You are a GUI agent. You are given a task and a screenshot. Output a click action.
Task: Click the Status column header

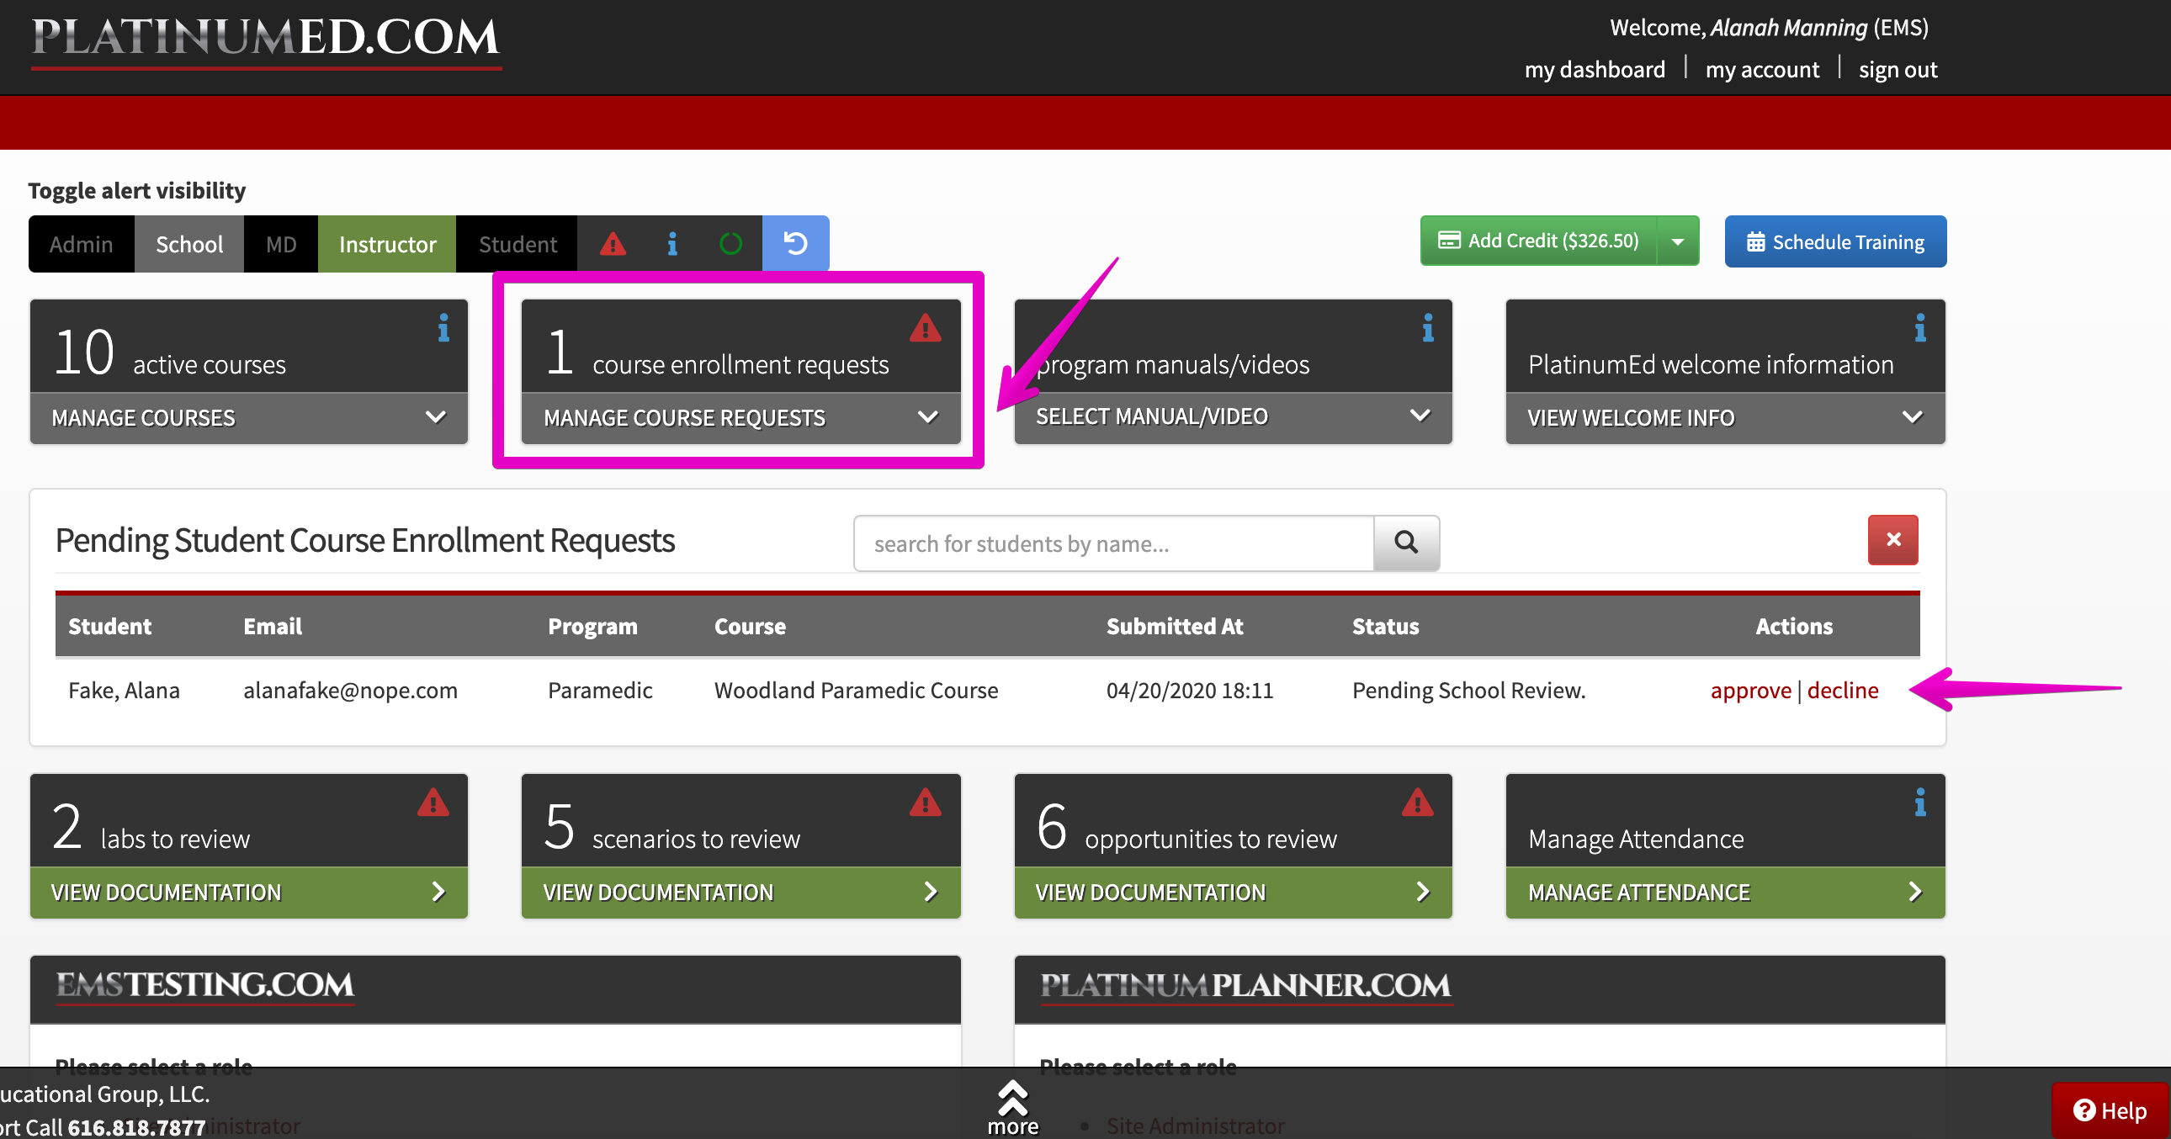click(1385, 626)
